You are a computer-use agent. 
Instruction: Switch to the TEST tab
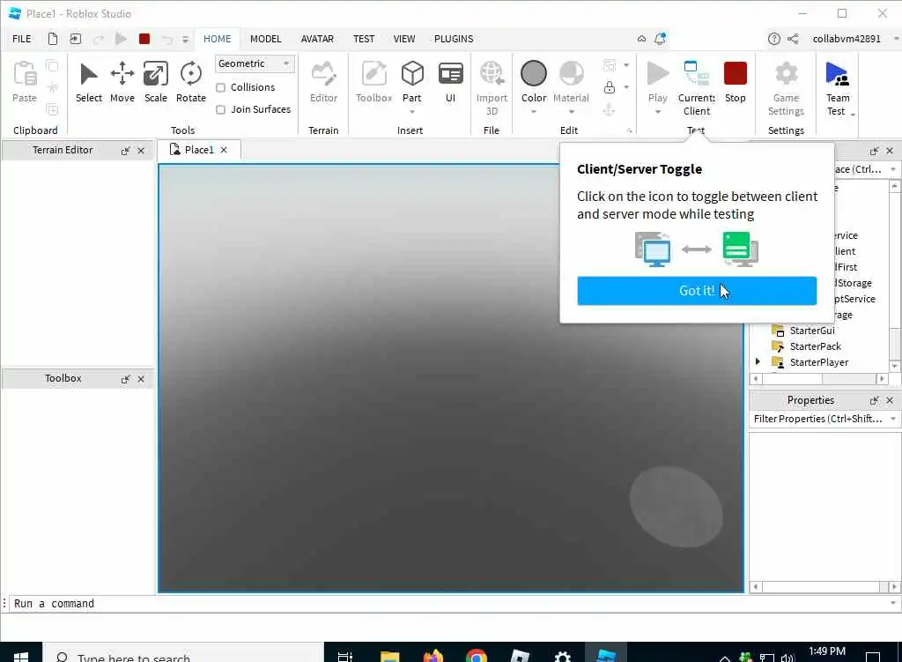364,39
